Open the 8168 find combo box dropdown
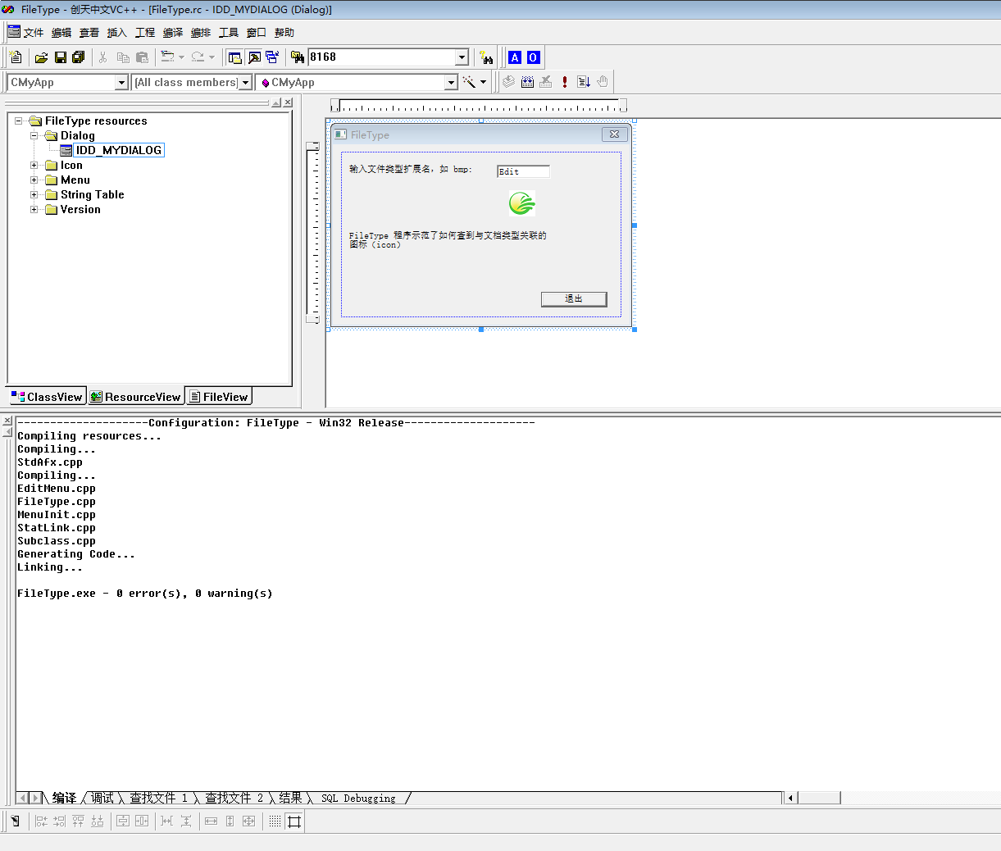1001x851 pixels. [x=462, y=57]
